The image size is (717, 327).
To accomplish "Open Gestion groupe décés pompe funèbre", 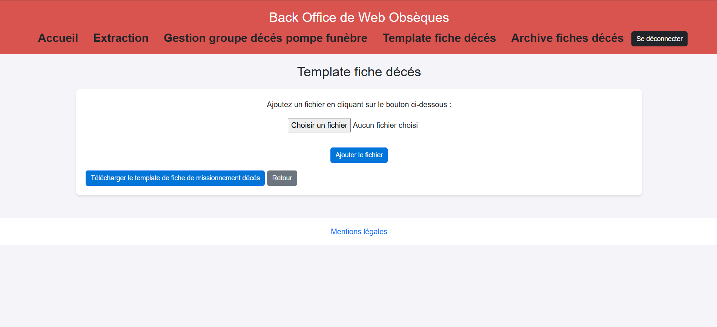I will [x=265, y=38].
